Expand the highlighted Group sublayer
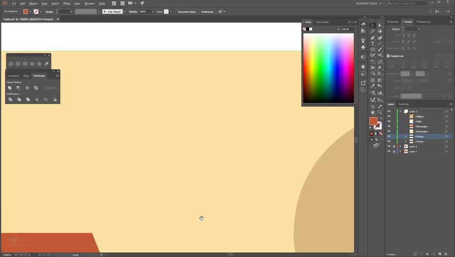The image size is (455, 257). [406, 137]
